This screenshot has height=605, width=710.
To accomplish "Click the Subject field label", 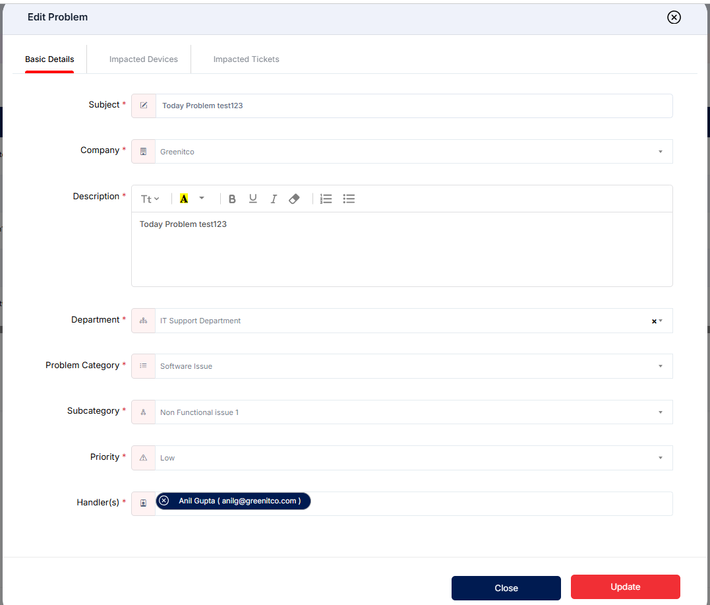I will pyautogui.click(x=104, y=105).
